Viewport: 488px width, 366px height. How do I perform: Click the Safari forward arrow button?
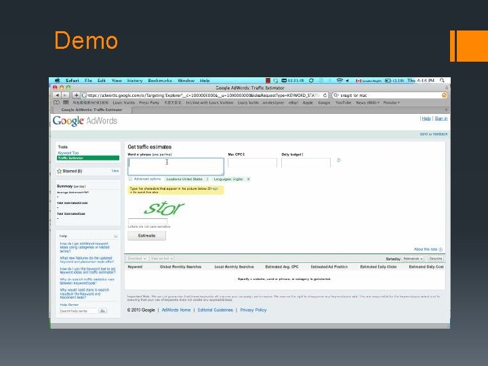tap(65, 96)
